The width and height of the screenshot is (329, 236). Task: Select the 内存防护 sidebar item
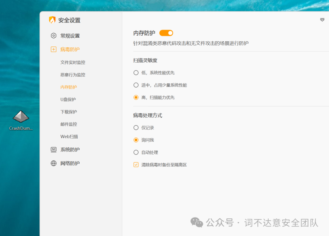69,87
